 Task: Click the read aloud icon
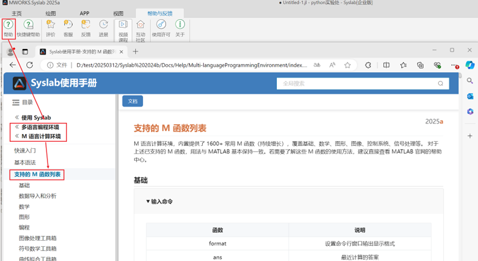332,65
